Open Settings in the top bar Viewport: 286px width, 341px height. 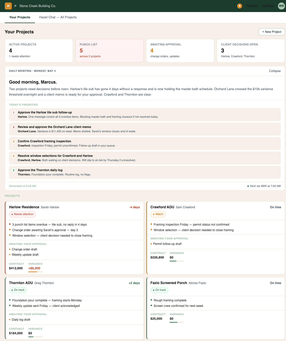point(268,6)
